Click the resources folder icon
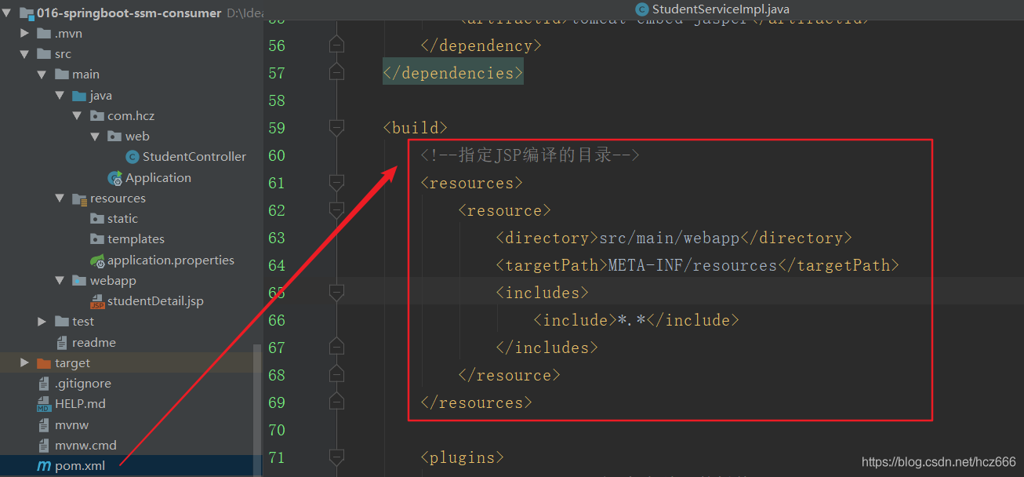Viewport: 1024px width, 477px height. (79, 198)
